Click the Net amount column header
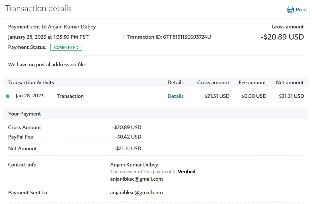 (290, 83)
